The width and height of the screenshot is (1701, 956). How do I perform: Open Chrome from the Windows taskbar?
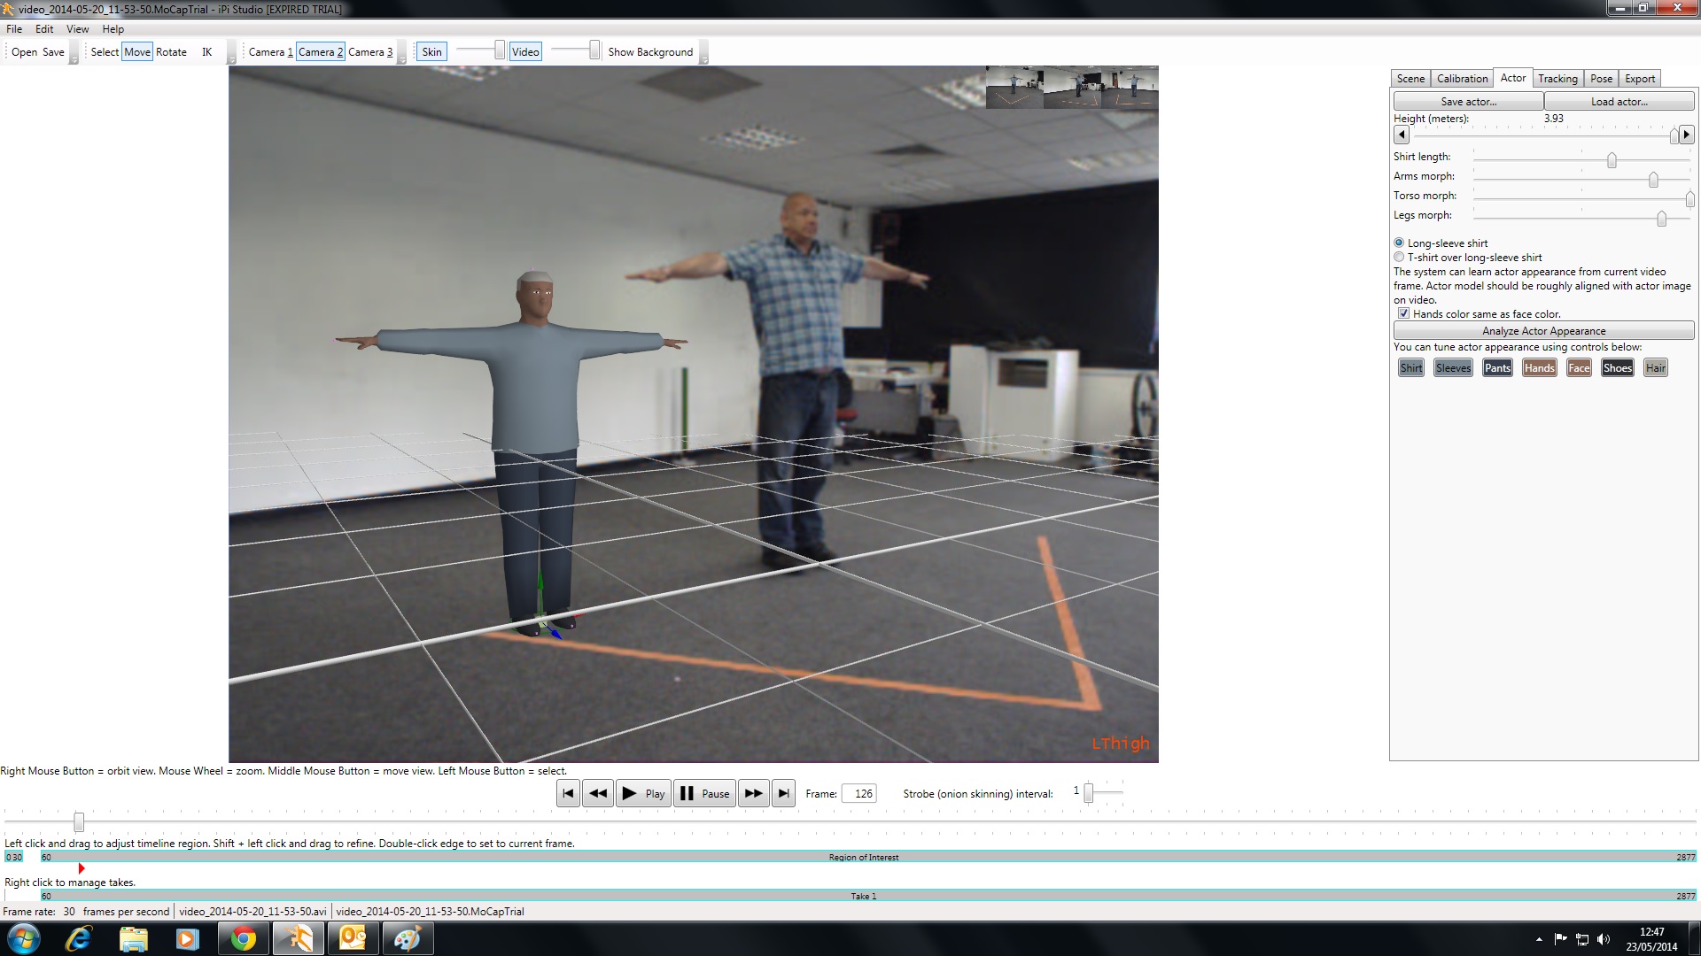[243, 938]
